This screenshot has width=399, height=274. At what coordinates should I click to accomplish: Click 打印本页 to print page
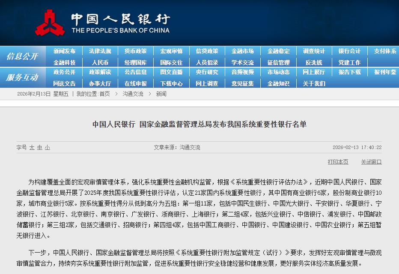tap(338, 162)
